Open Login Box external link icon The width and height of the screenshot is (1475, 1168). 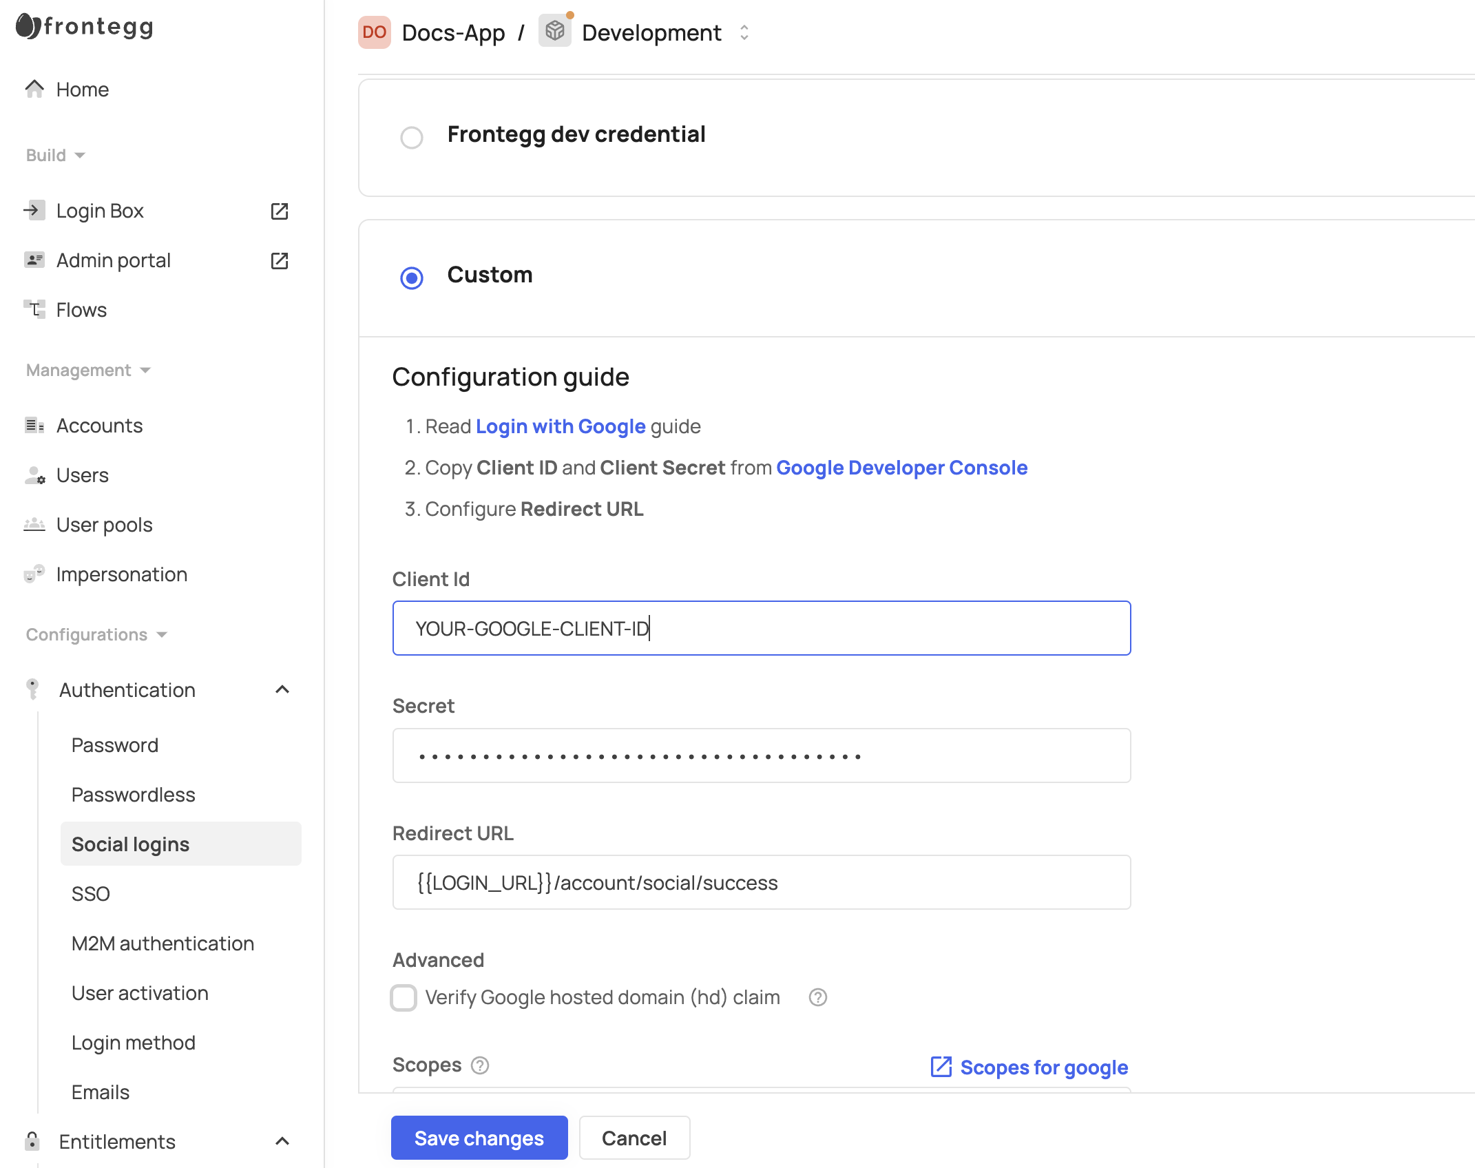[x=279, y=211]
